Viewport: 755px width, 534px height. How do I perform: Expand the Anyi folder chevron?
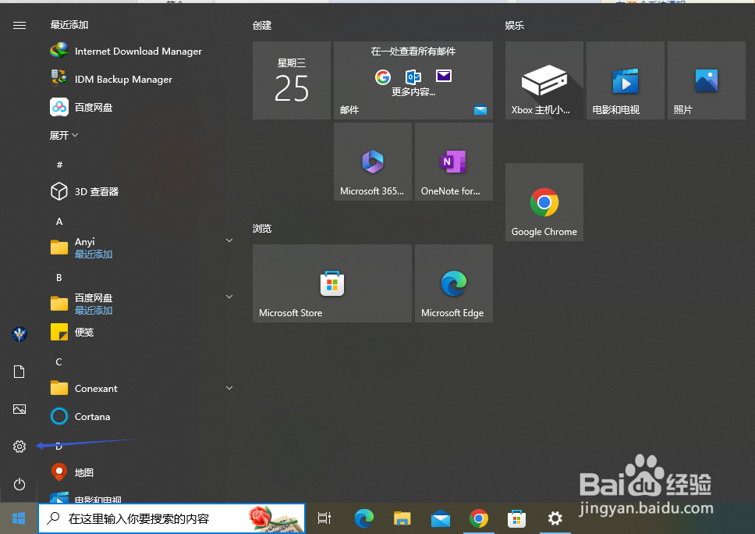point(229,240)
